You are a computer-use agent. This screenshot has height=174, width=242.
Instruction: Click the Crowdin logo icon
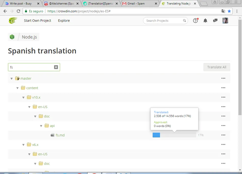[x=13, y=20]
